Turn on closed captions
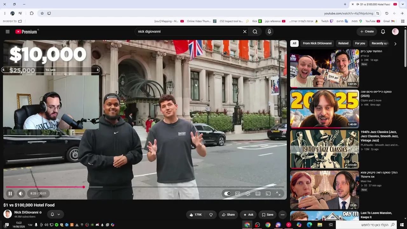 coord(238,193)
